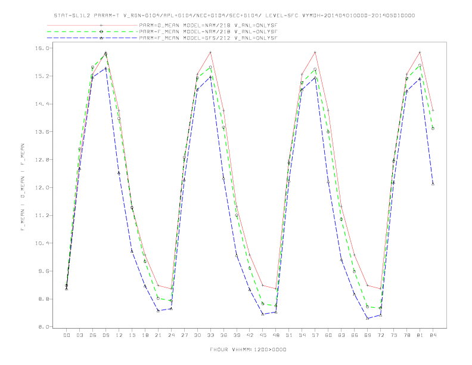Screen dimensions: 472x365
Task: Click x-axis tick label 72
Action: pos(380,335)
